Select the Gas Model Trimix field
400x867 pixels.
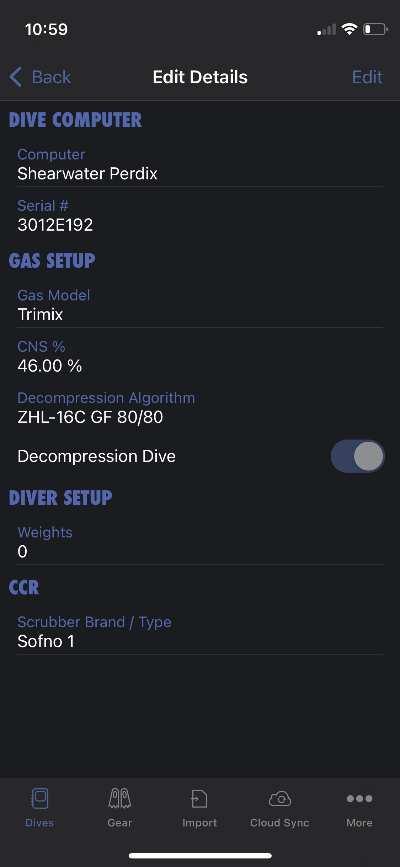pyautogui.click(x=200, y=305)
